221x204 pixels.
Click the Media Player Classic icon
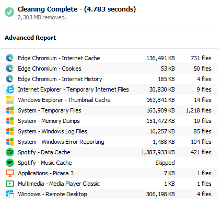point(10,184)
